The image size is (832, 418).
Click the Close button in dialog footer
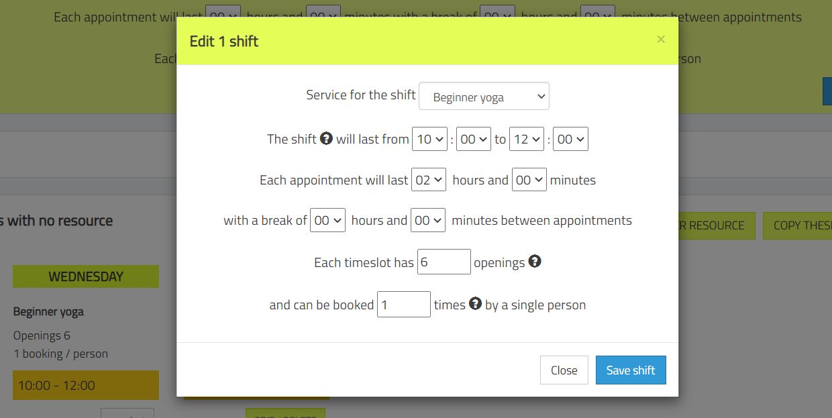(x=564, y=370)
